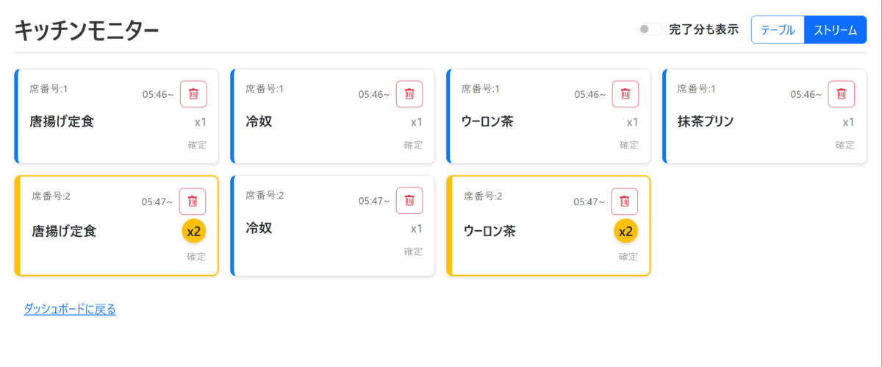Click 確定 status on seat 2 ウーロン茶 card

628,257
